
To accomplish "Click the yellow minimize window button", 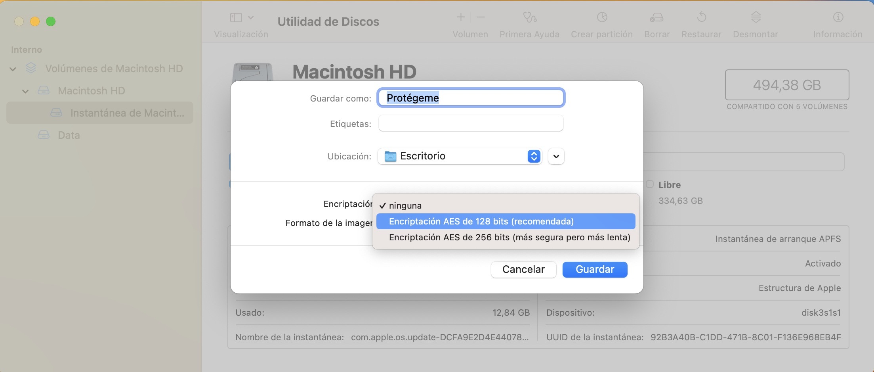I will point(35,21).
